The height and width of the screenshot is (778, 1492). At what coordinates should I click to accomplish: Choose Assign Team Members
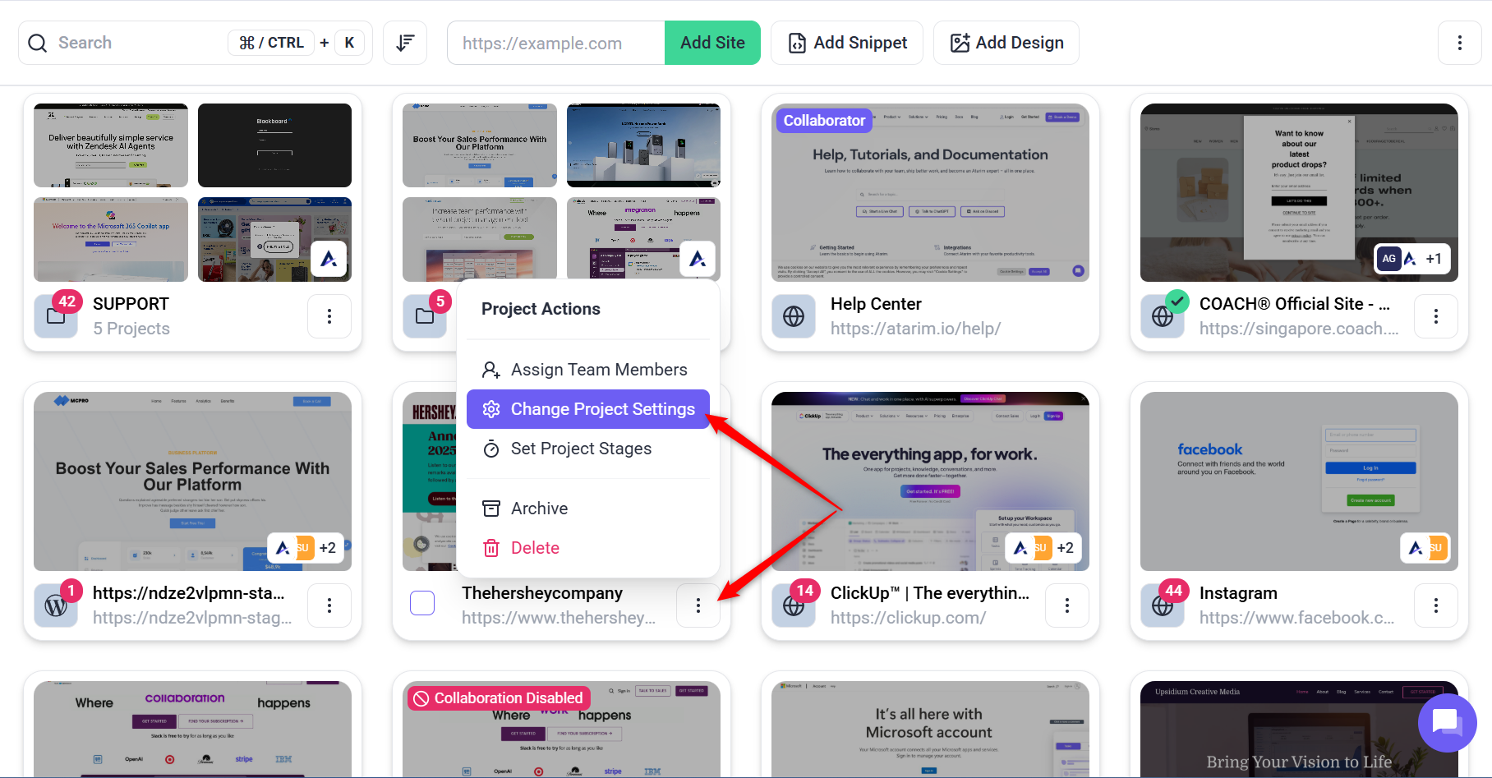pyautogui.click(x=588, y=370)
